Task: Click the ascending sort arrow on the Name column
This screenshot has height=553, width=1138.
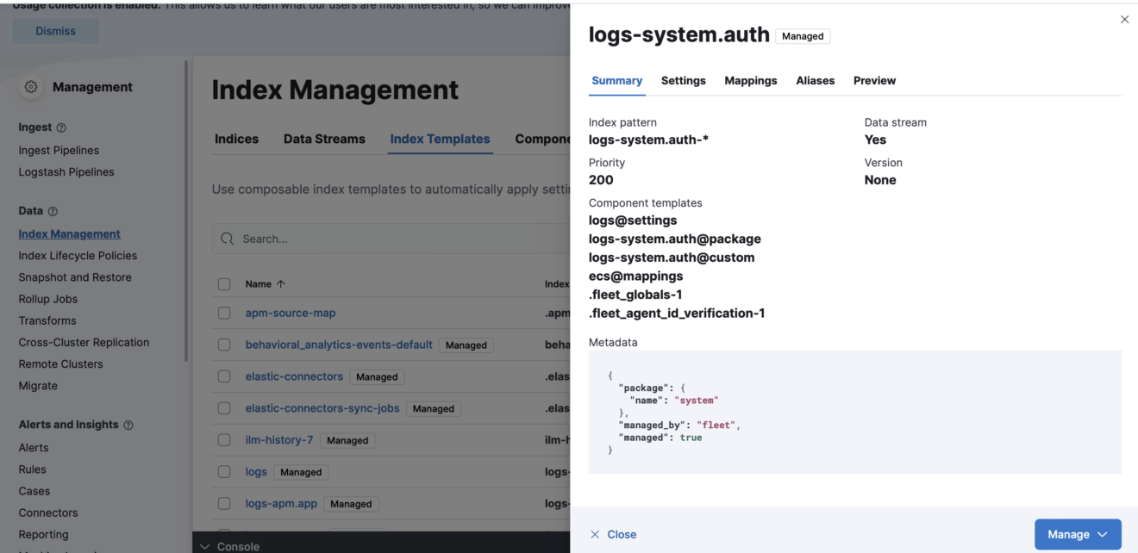Action: click(282, 283)
